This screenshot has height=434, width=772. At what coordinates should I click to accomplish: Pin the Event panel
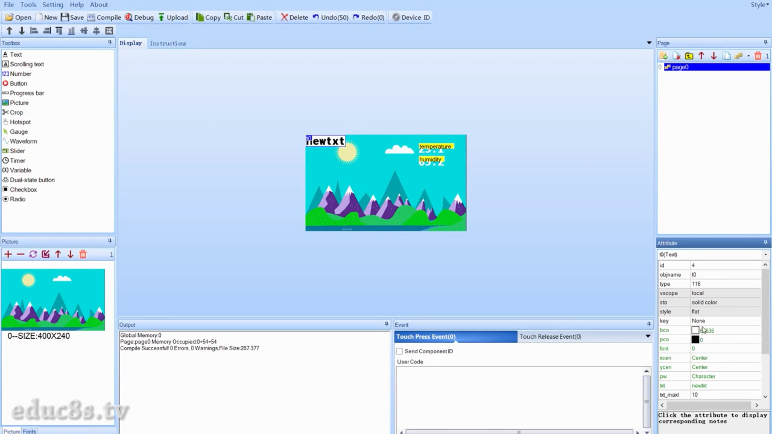click(649, 324)
